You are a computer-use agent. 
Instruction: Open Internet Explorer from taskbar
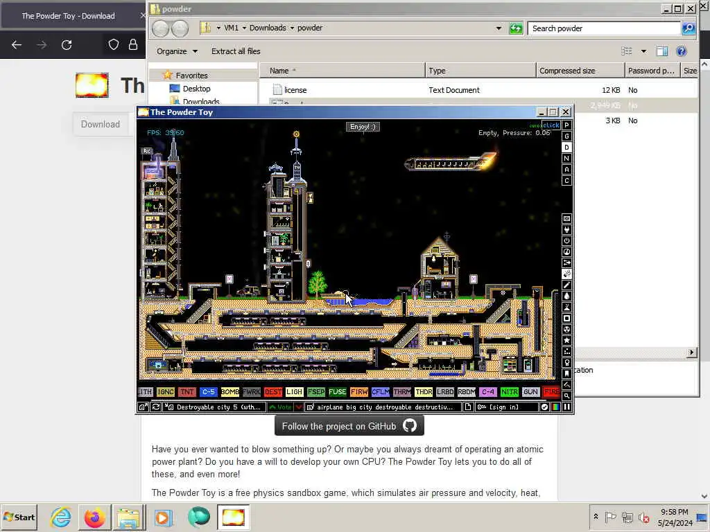pos(61,517)
